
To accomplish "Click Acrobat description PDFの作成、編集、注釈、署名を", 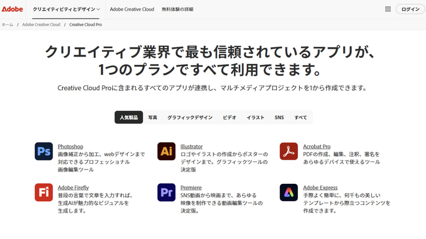I will 341,158.
